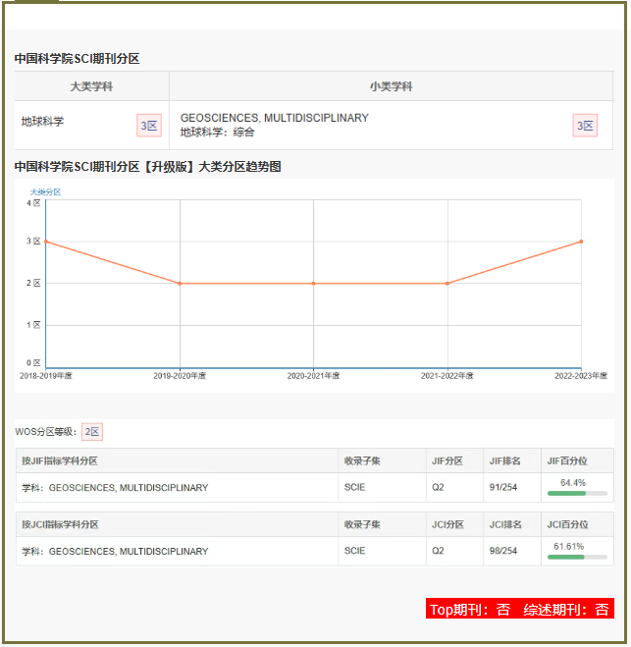Click the 大类分区趋势图 chart heading
Image resolution: width=631 pixels, height=647 pixels.
pos(148,167)
